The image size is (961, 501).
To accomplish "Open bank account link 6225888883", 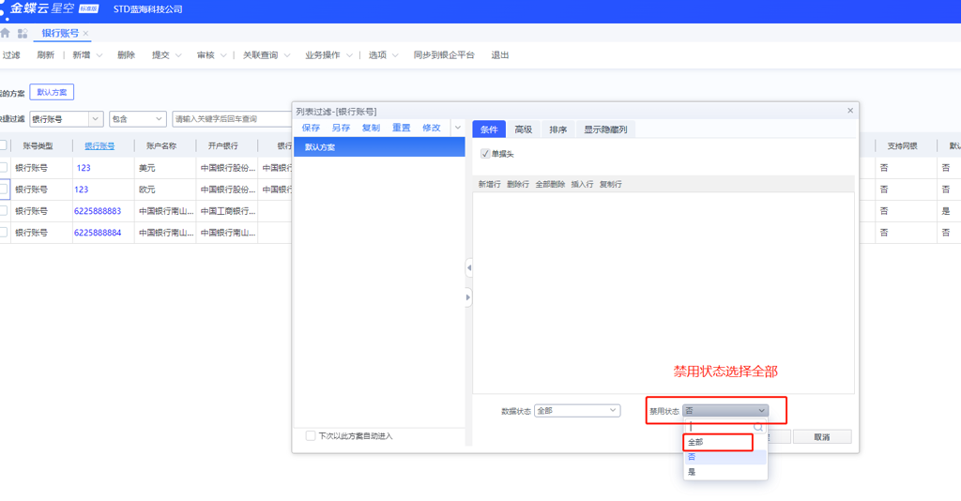I will [x=98, y=211].
